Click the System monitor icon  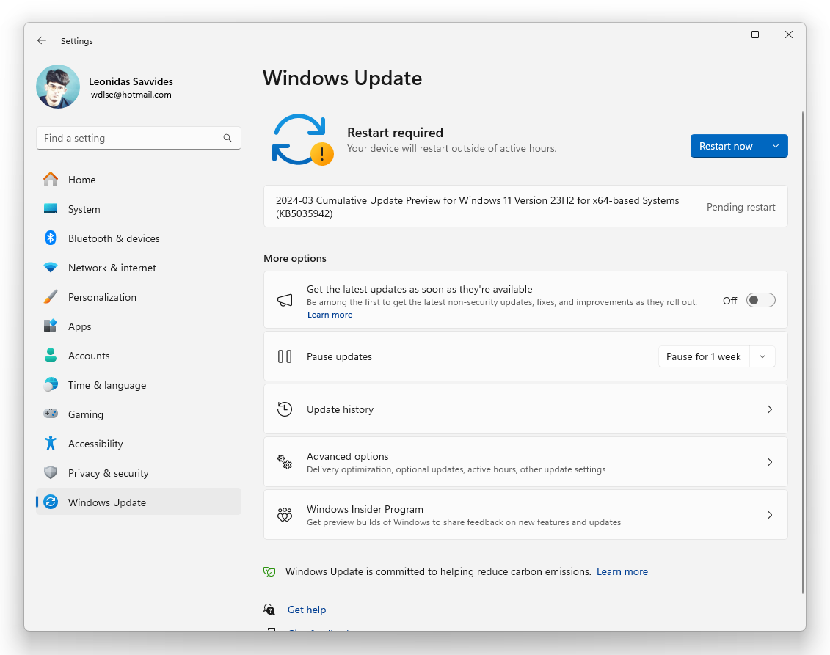point(51,208)
